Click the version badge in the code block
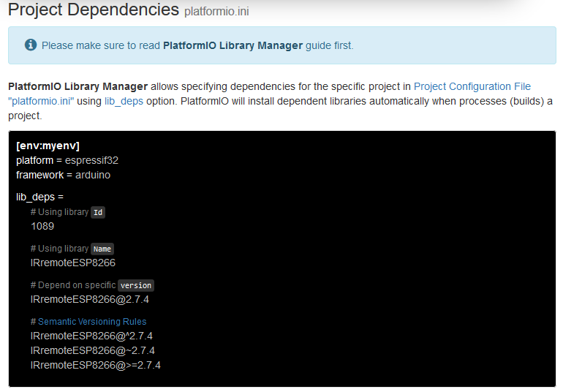Image resolution: width=563 pixels, height=392 pixels. (x=136, y=285)
